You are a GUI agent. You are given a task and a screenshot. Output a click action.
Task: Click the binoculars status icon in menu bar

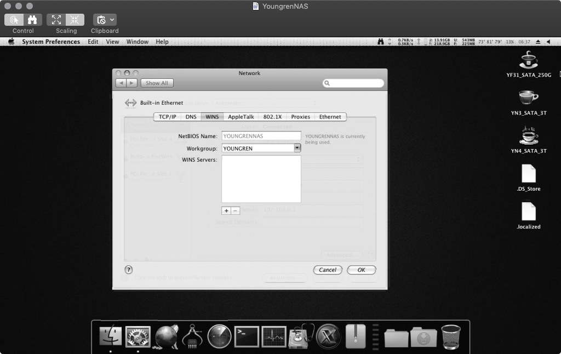point(381,42)
